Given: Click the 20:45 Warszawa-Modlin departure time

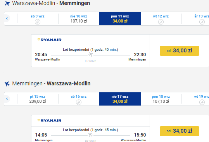Looking at the screenshot, I should click(41, 55).
